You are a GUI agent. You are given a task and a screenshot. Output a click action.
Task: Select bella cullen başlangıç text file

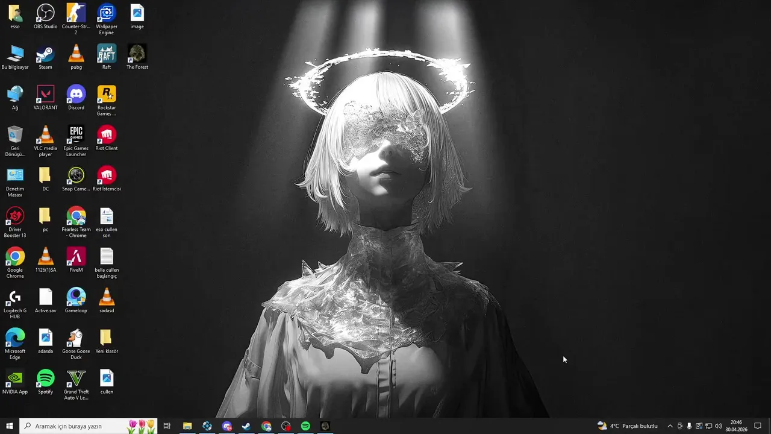tap(107, 262)
